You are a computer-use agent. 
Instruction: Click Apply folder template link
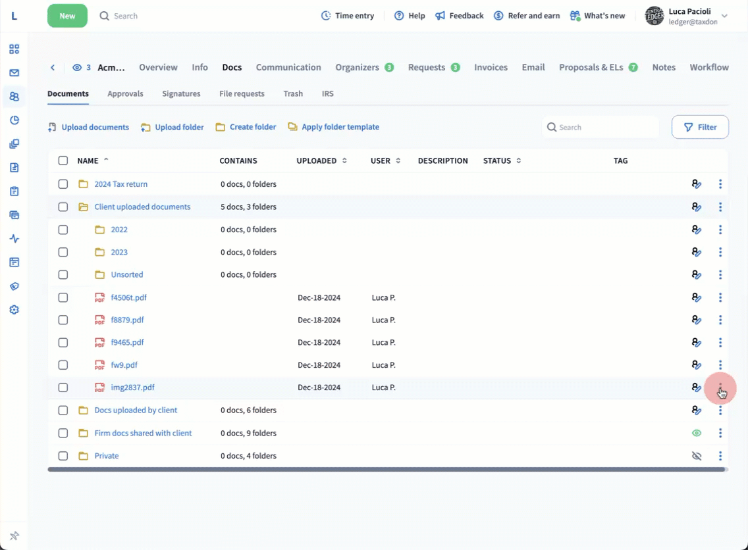340,127
